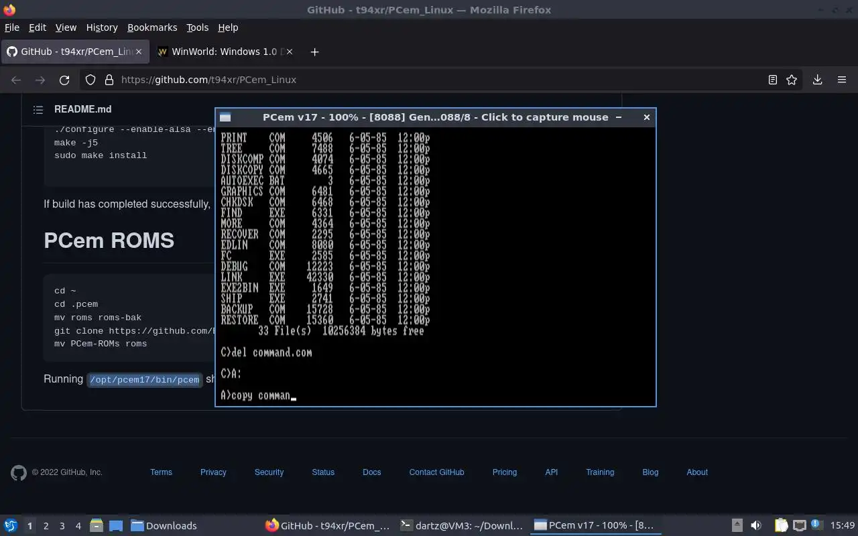Image resolution: width=858 pixels, height=536 pixels.
Task: Open README outline list icon
Action: [38, 109]
